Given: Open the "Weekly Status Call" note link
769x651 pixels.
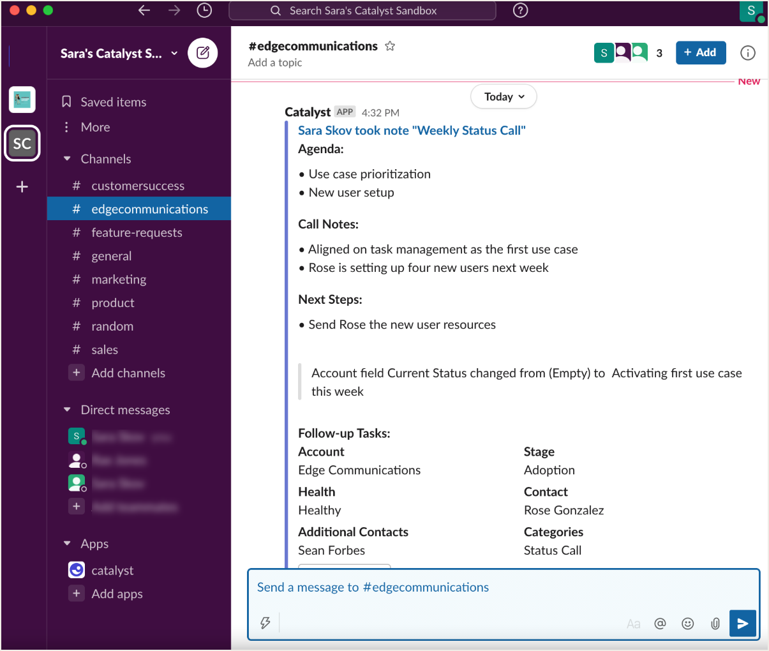Looking at the screenshot, I should (412, 130).
